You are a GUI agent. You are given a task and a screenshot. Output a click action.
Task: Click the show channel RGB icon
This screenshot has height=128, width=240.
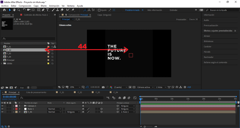(x=111, y=87)
